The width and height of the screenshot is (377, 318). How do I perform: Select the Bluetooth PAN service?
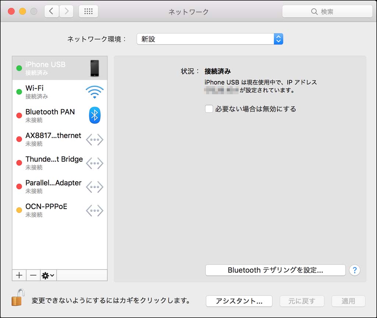coord(60,115)
